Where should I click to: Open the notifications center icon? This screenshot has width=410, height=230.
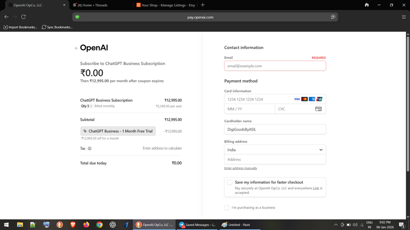click(x=402, y=225)
